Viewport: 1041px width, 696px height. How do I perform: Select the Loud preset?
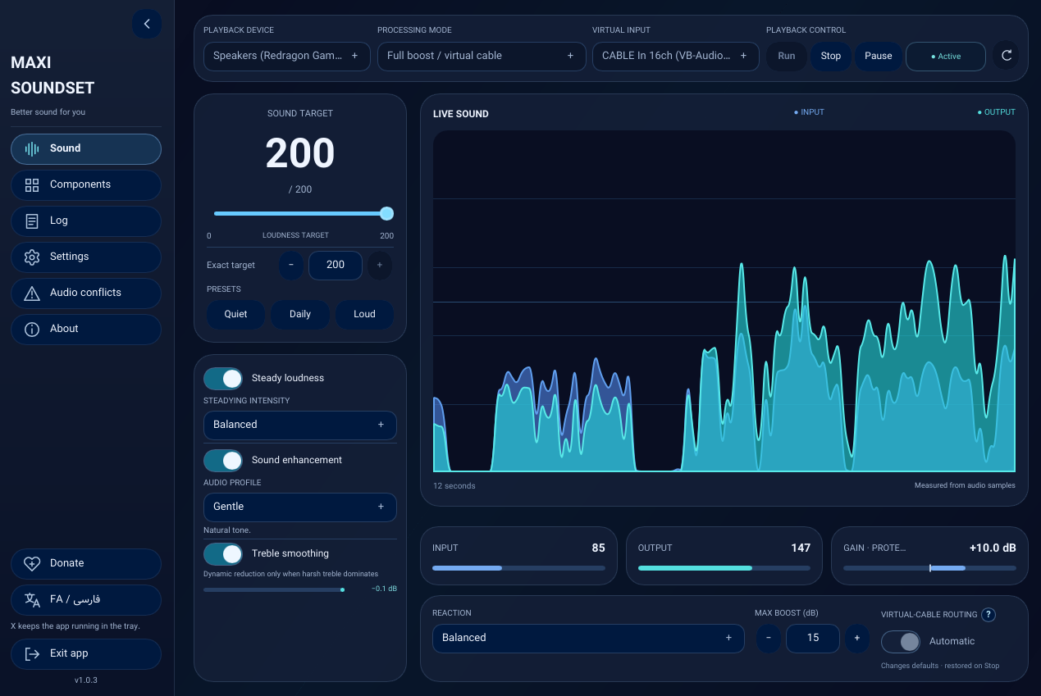point(364,314)
